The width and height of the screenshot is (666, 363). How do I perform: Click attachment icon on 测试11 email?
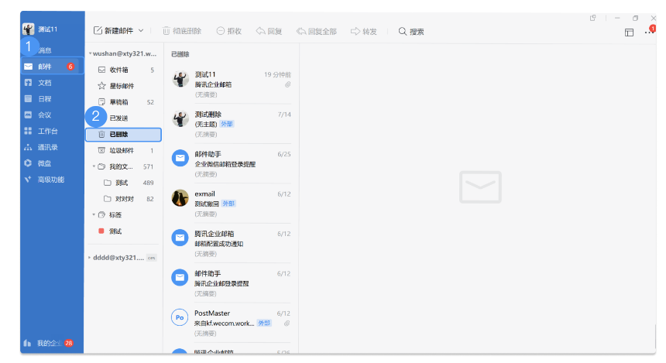point(287,84)
